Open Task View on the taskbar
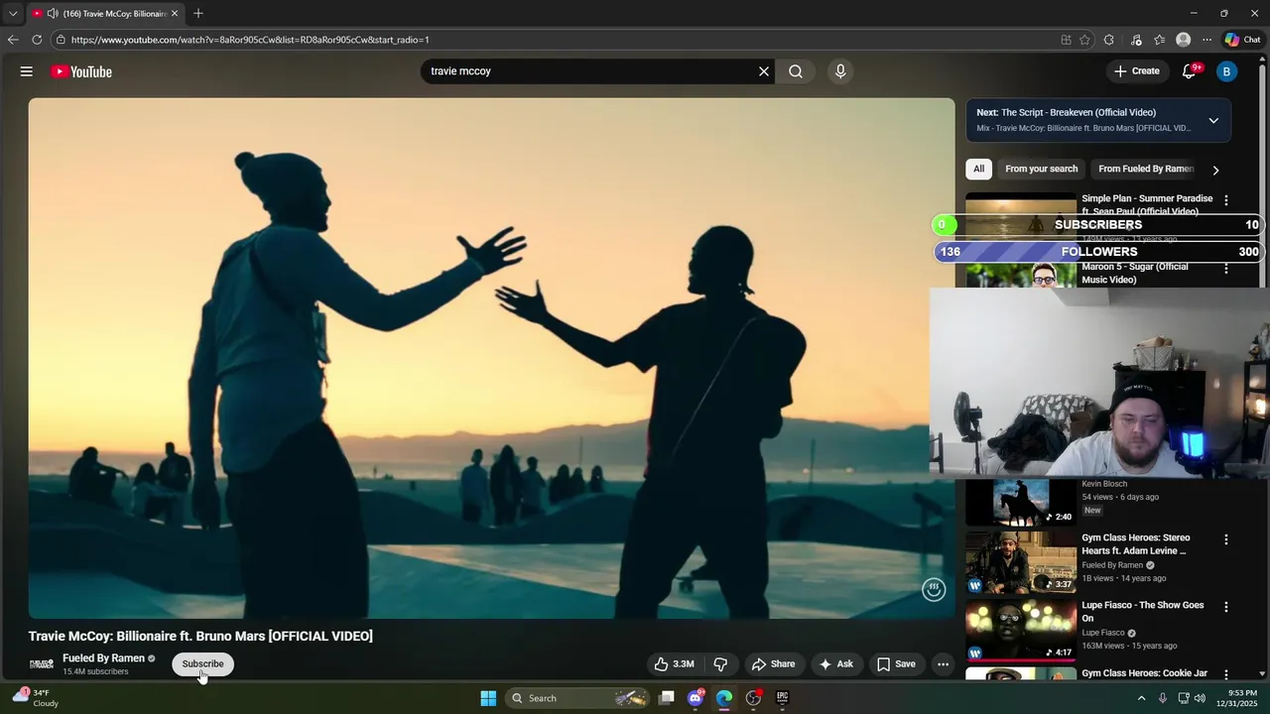This screenshot has height=714, width=1270. 667,698
